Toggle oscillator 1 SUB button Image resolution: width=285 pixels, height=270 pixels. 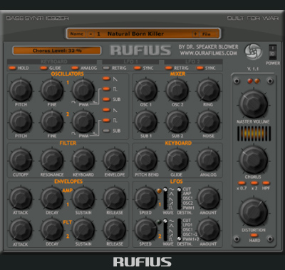click(106, 99)
